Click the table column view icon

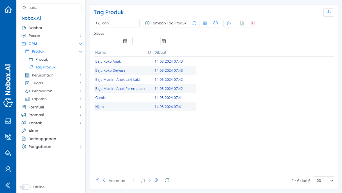(205, 23)
